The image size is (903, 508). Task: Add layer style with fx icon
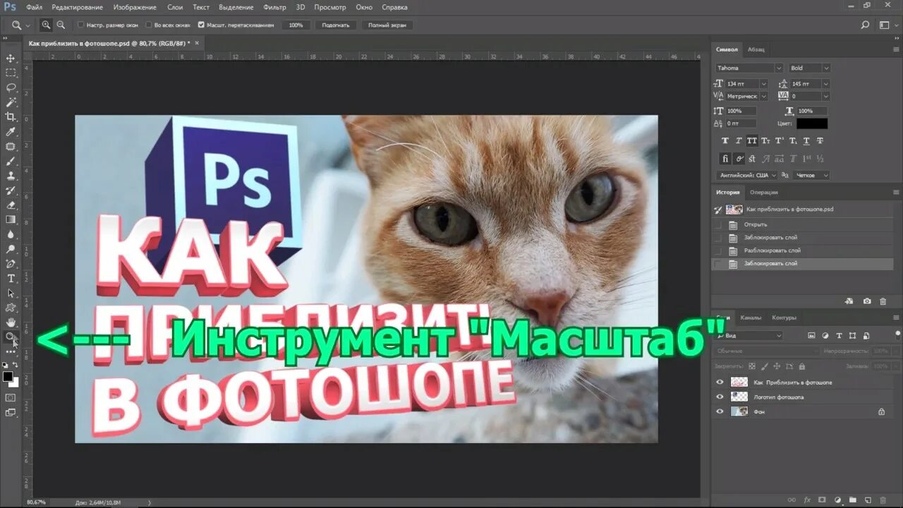pos(807,500)
